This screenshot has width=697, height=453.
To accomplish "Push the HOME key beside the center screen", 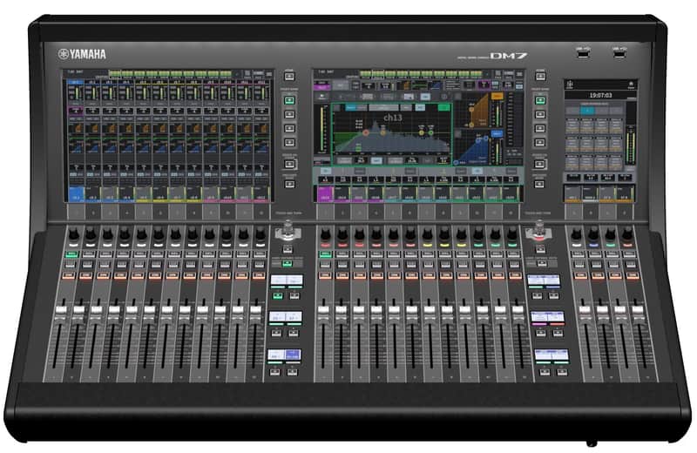I will 540,77.
